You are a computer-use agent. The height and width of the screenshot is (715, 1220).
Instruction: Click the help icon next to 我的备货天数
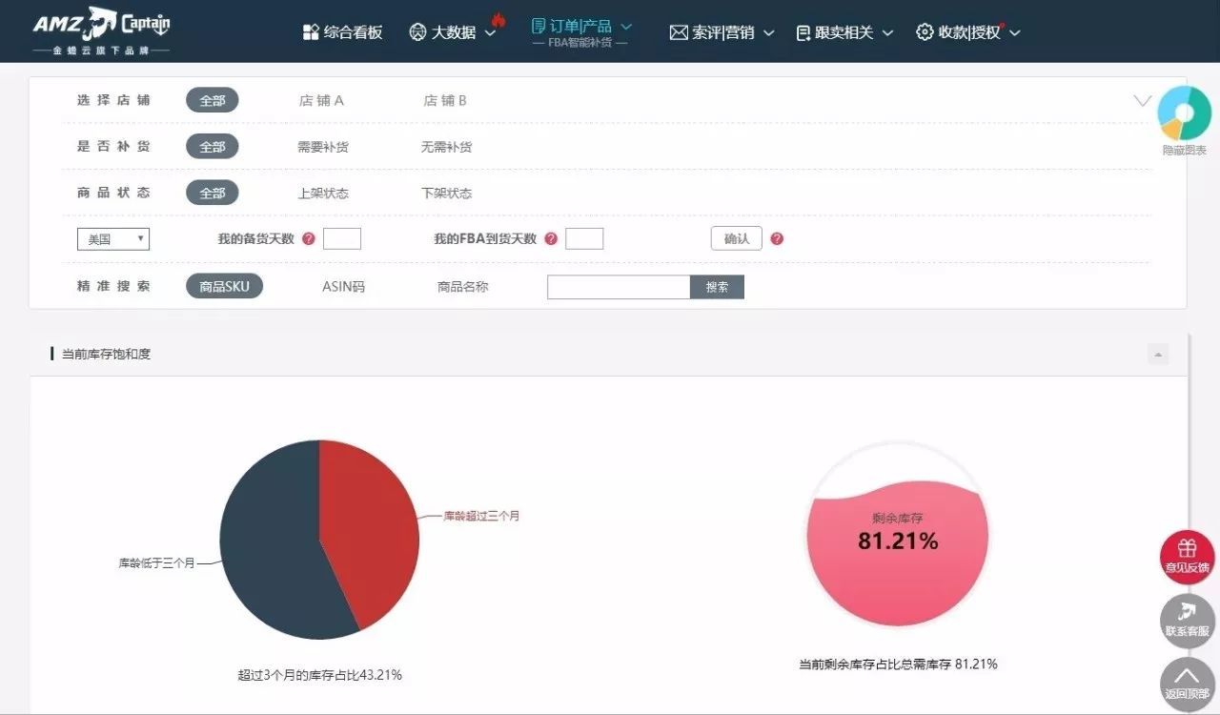tap(308, 238)
